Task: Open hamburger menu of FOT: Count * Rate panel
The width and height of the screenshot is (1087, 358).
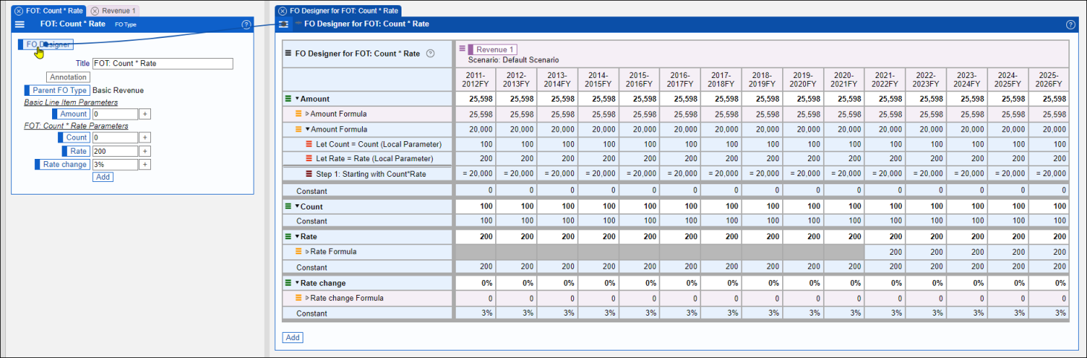Action: [20, 25]
